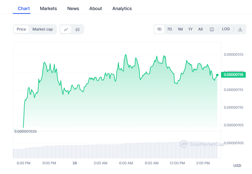Open the calendar date range picker
The height and width of the screenshot is (174, 252).
(212, 29)
